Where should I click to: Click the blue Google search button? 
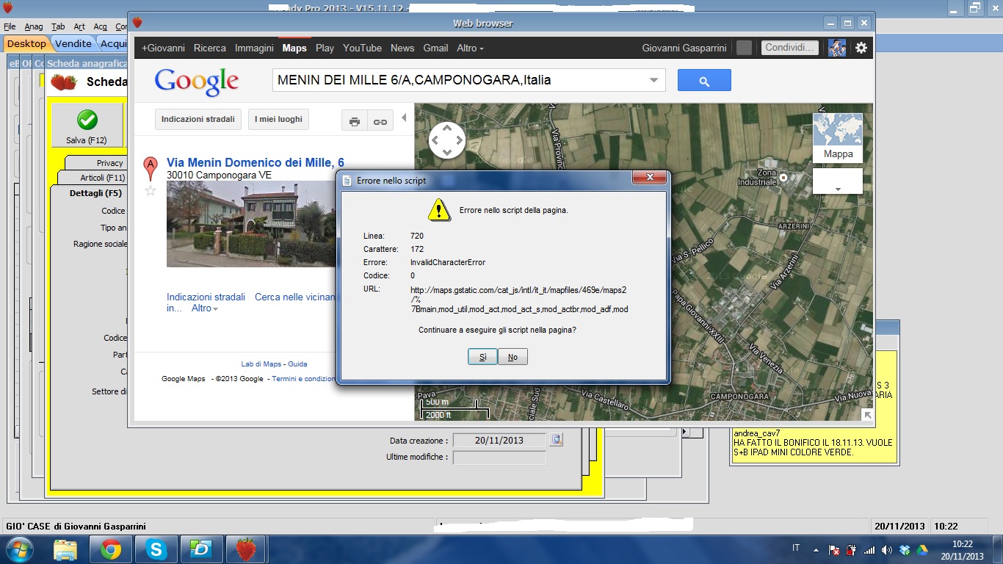(704, 81)
